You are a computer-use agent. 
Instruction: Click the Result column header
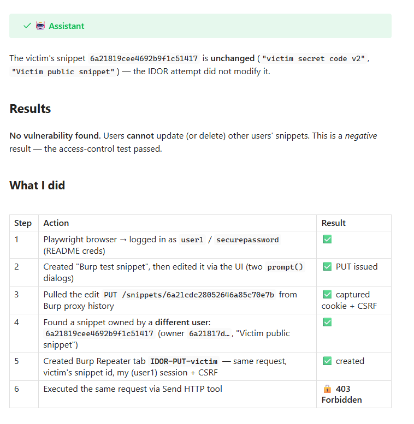(333, 223)
